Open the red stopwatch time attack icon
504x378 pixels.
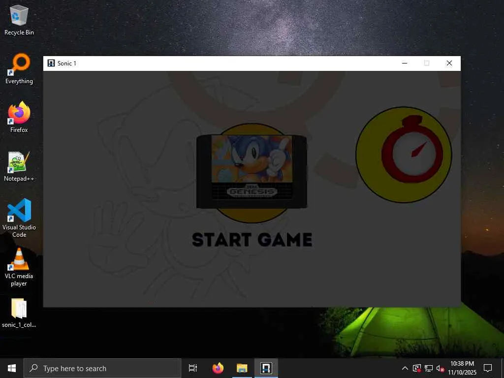pyautogui.click(x=404, y=155)
